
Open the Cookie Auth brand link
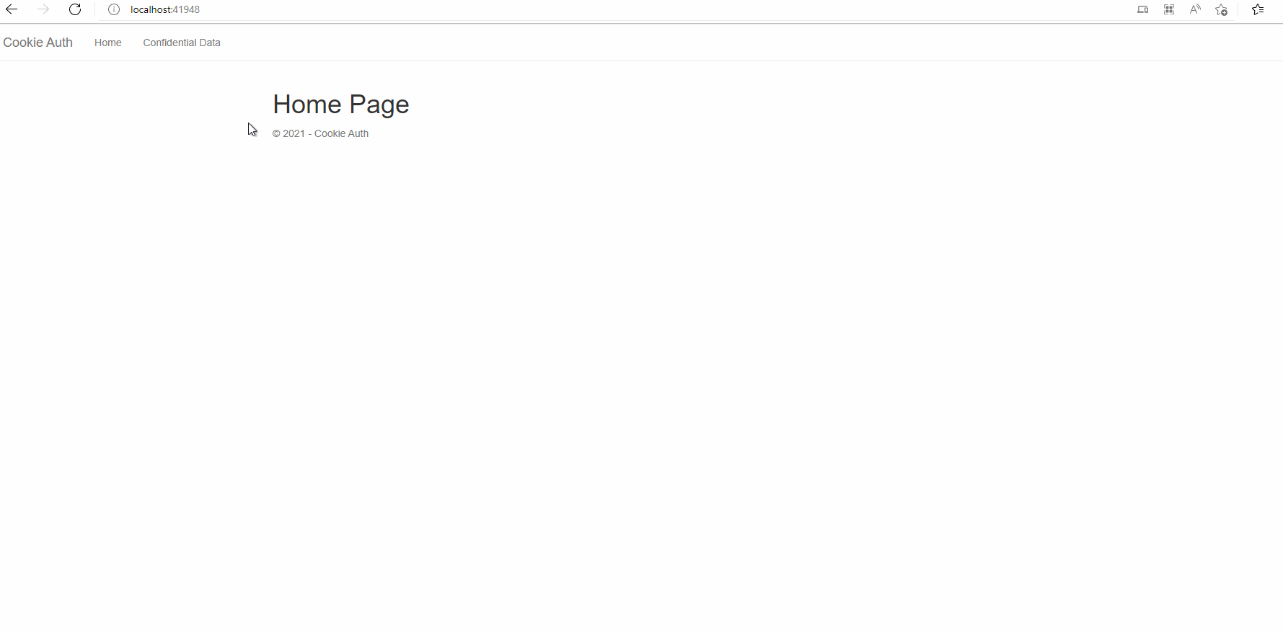(x=38, y=43)
